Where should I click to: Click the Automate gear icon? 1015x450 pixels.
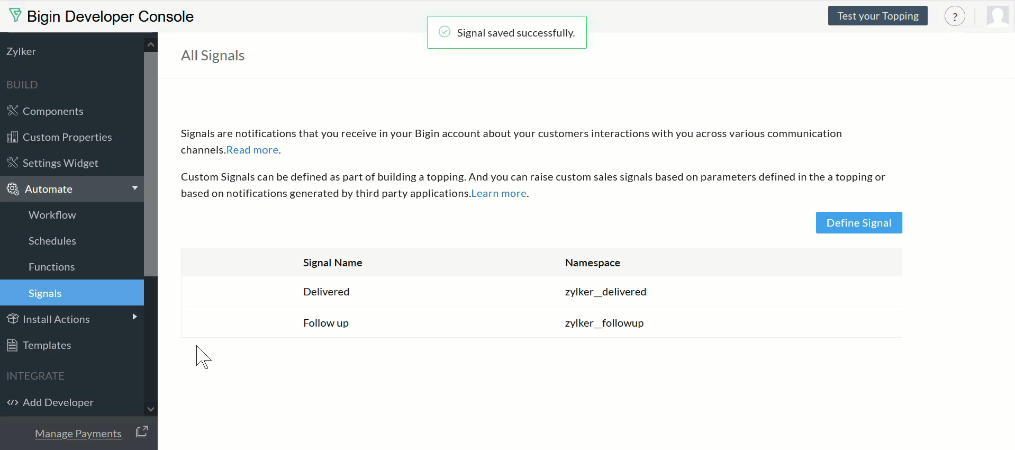click(x=13, y=188)
